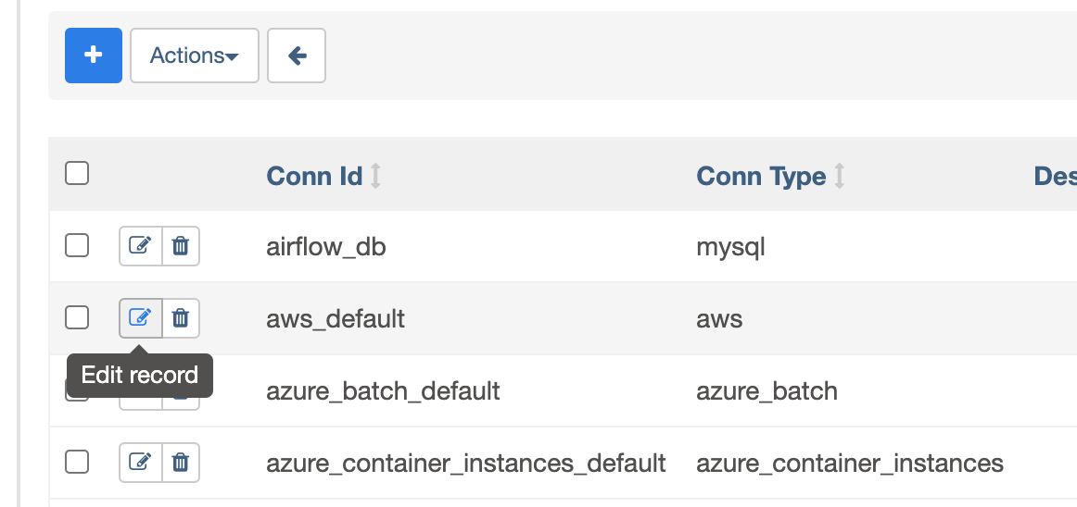This screenshot has height=507, width=1077.
Task: Select the aws_default row checkbox
Action: click(x=77, y=318)
